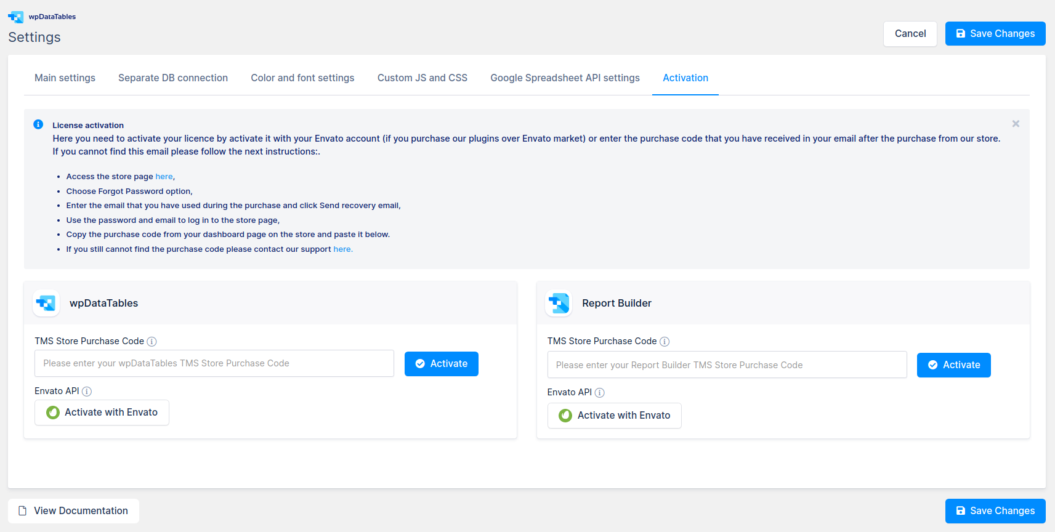The image size is (1055, 532).
Task: Click the wpDataTables card logo icon
Action: pos(46,303)
